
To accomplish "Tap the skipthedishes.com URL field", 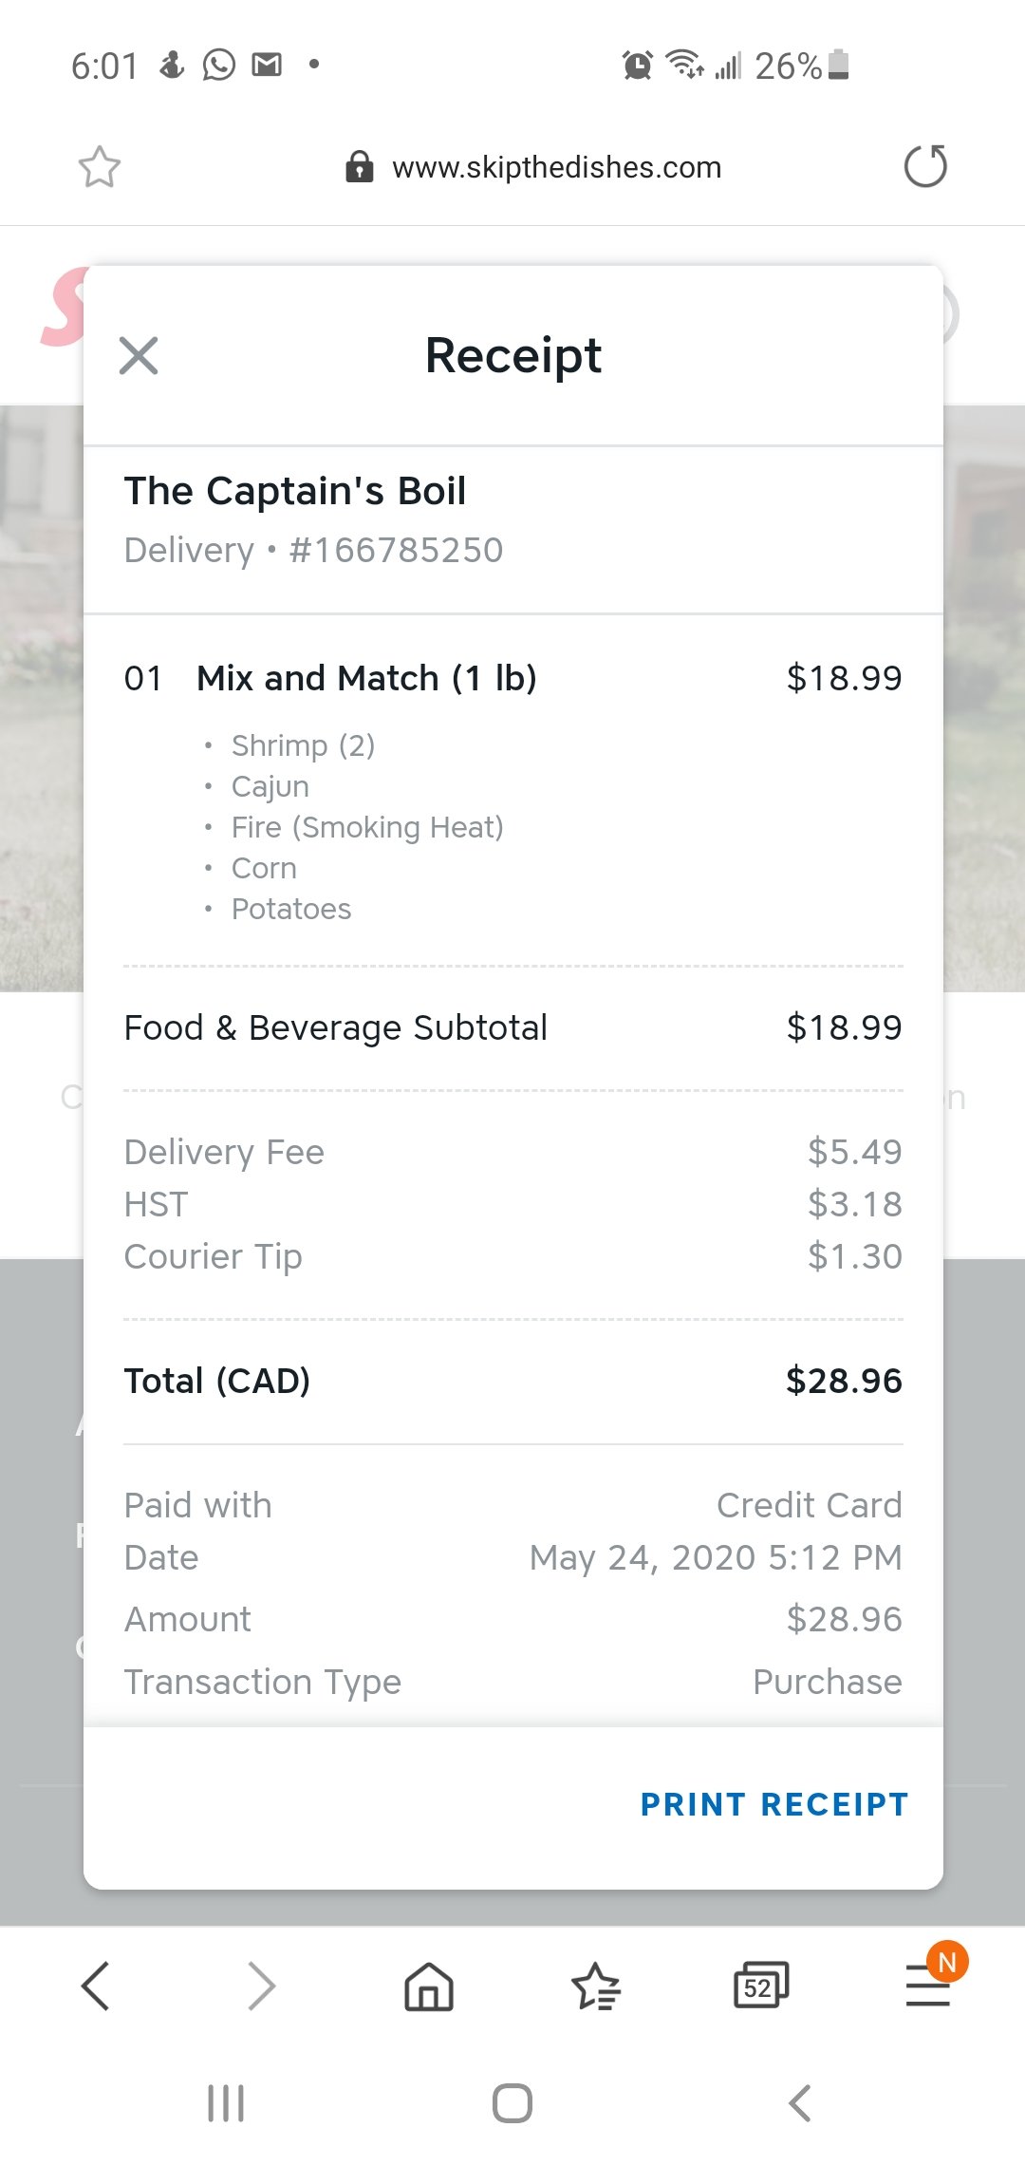I will pos(556,167).
